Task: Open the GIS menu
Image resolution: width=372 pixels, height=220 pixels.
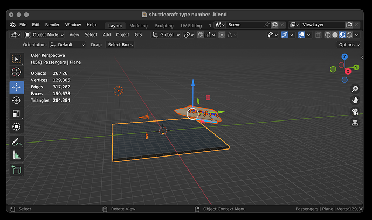Action: tap(139, 35)
